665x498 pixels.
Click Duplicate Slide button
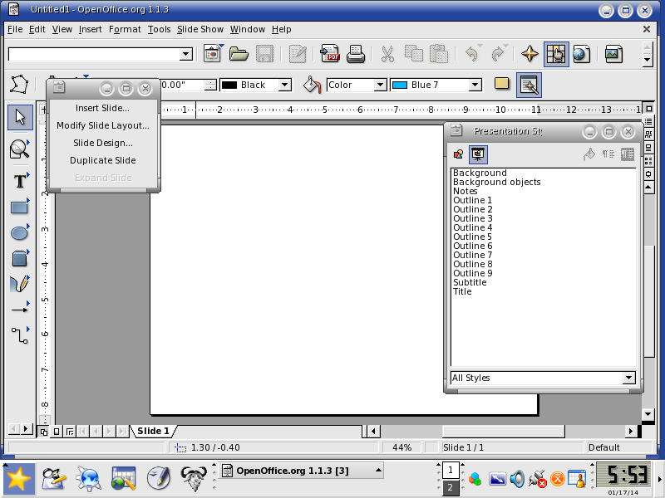[102, 160]
